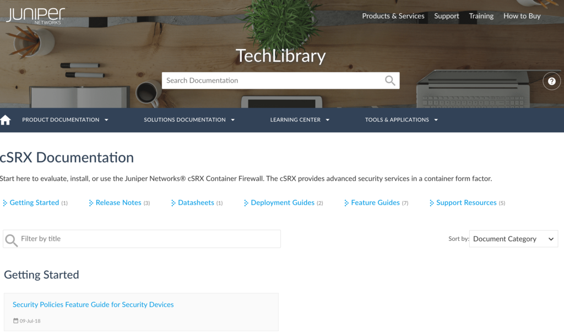Click the (2) count beside Deployment Guides
The height and width of the screenshot is (334, 564).
(x=320, y=203)
